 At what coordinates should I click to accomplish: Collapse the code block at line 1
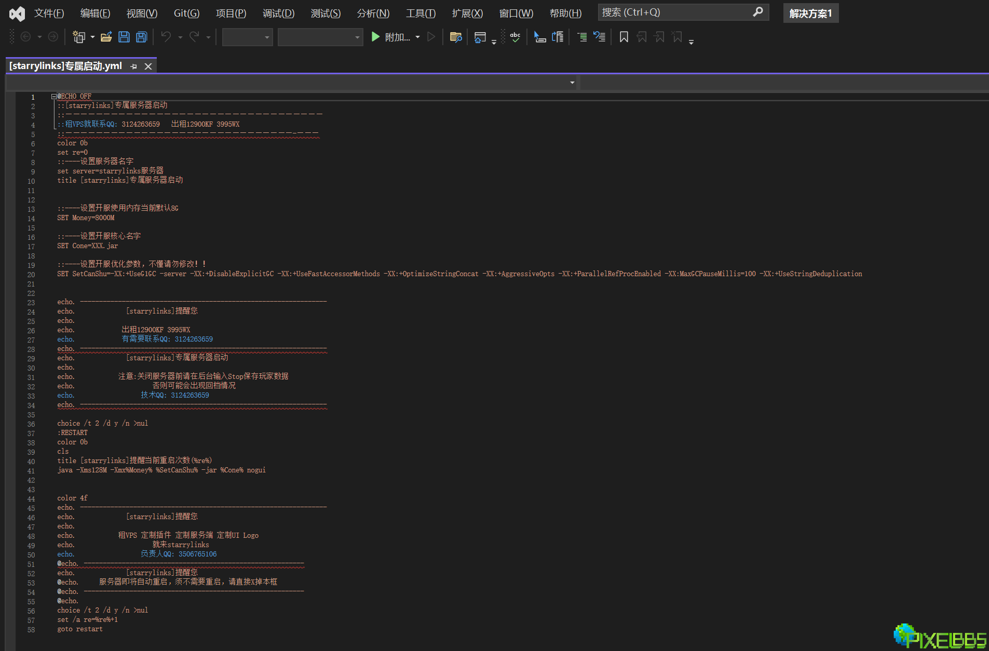coord(53,97)
